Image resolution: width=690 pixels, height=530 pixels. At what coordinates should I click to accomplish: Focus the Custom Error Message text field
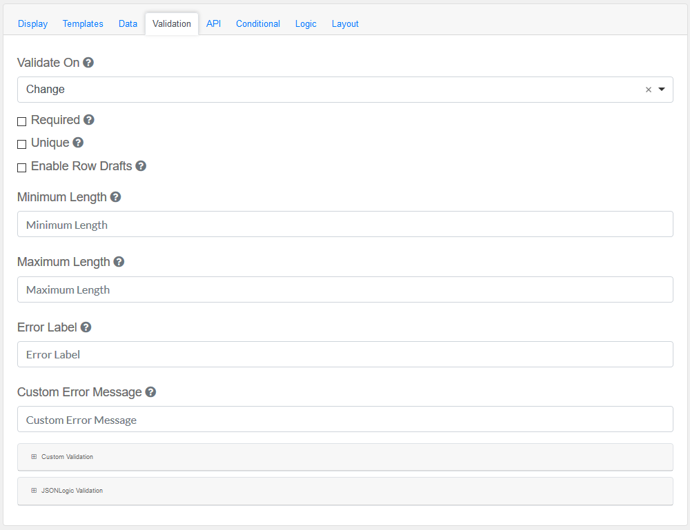point(345,420)
